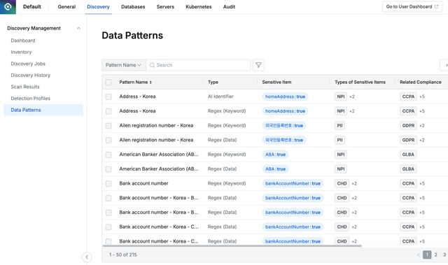Click the "Bank account number" Keyword row name
This screenshot has height=265, width=448.
(143, 183)
